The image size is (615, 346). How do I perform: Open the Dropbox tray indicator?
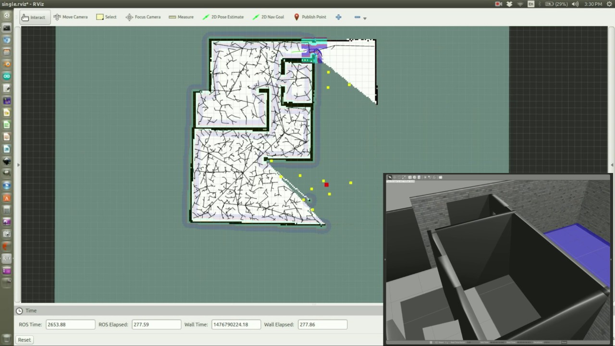509,4
